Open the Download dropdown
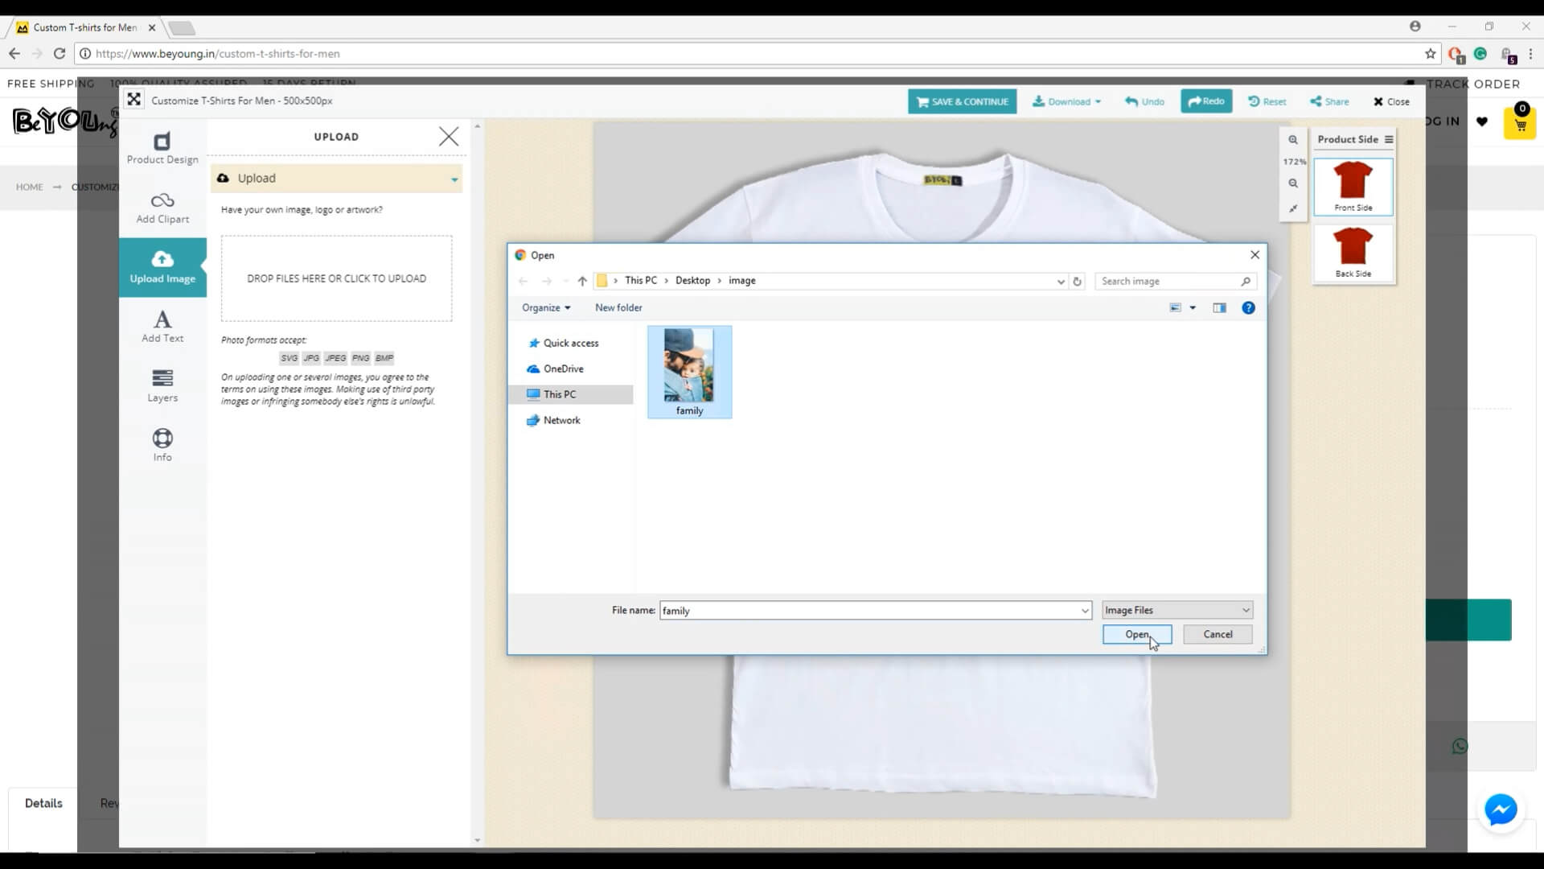This screenshot has width=1544, height=869. click(1066, 101)
